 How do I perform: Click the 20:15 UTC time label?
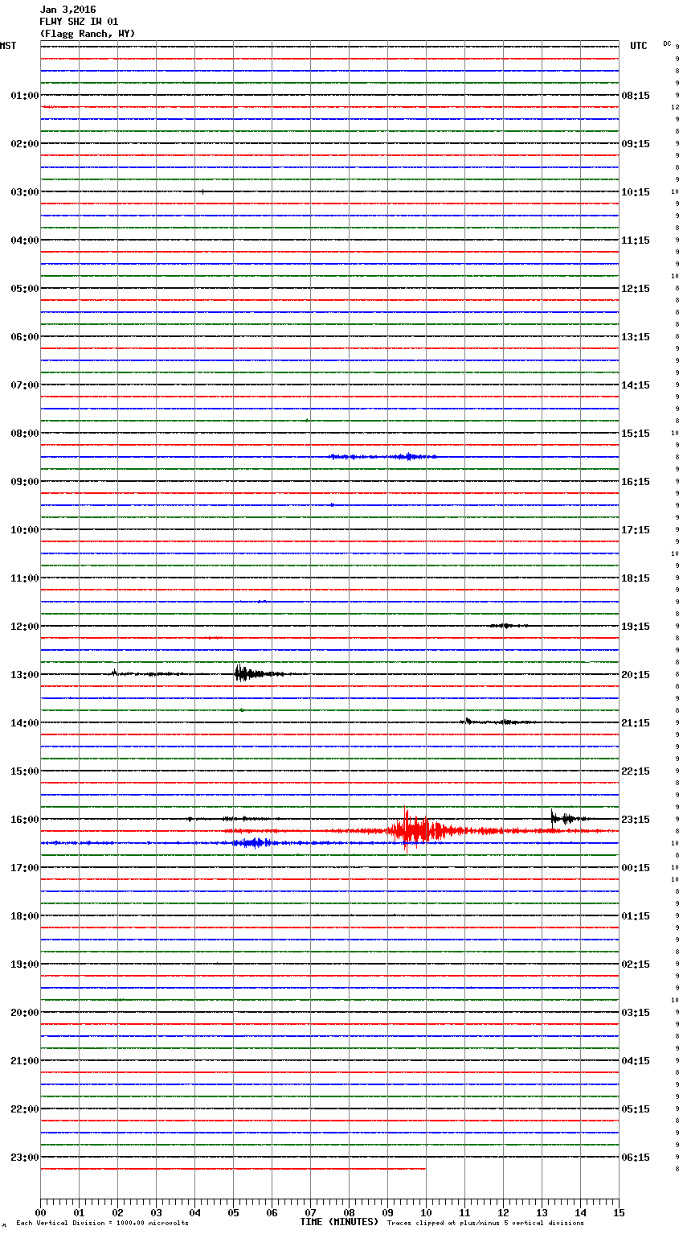point(636,675)
